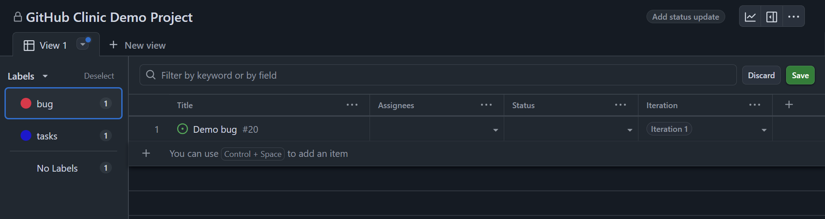The width and height of the screenshot is (825, 219).
Task: Expand the Labels slice-by dropdown
Action: (45, 76)
